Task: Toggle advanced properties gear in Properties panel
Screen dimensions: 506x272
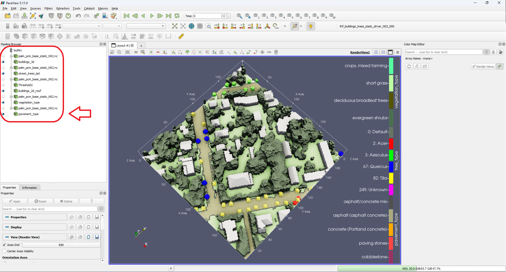Action: pyautogui.click(x=101, y=209)
